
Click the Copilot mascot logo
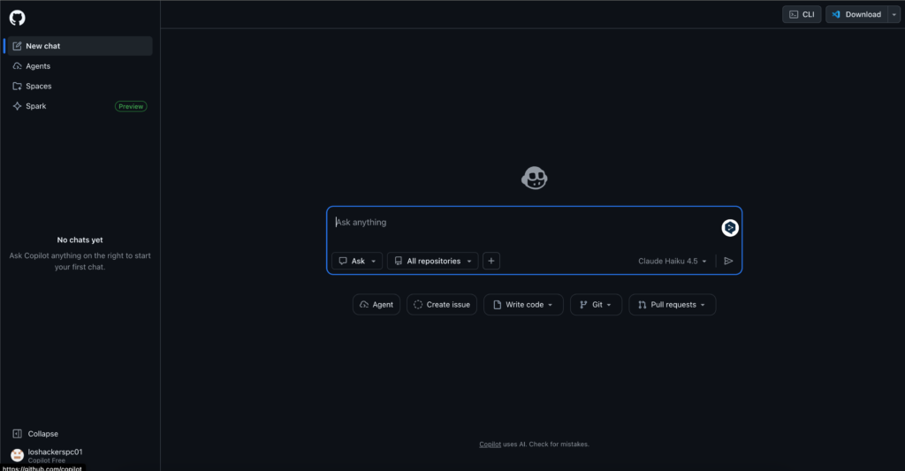[x=535, y=178]
